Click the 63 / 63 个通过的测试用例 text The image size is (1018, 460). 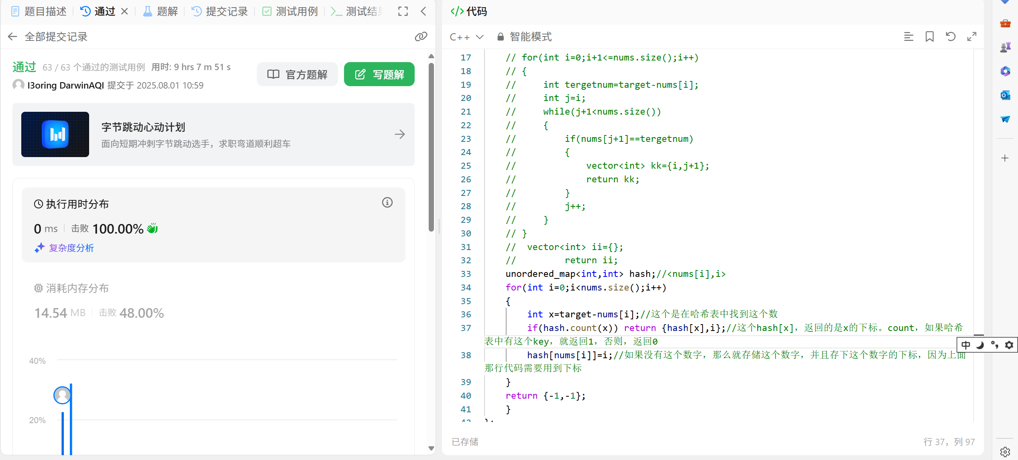94,67
